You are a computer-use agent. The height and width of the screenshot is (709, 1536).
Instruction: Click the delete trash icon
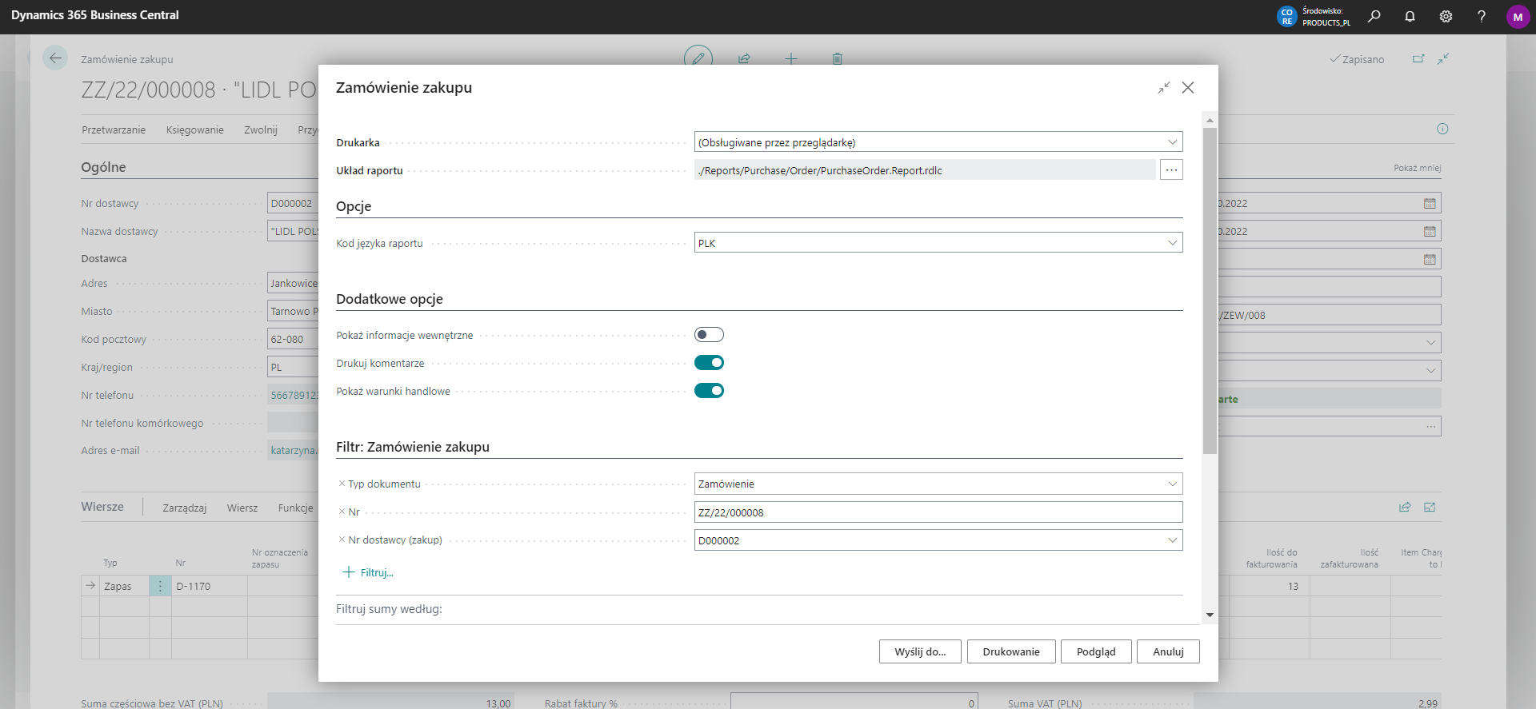click(838, 58)
